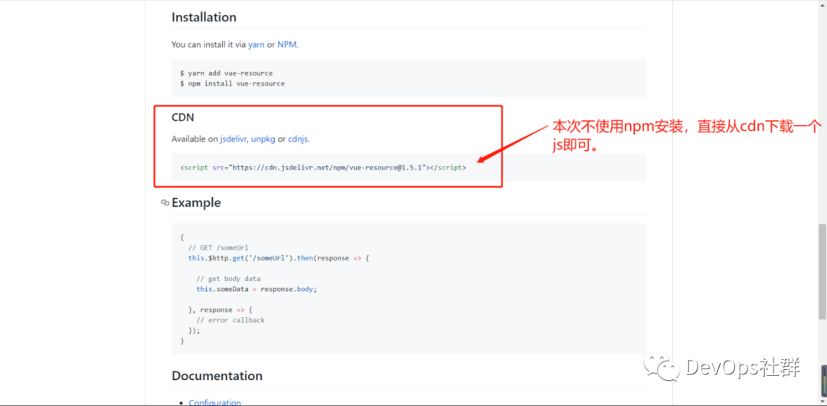Viewport: 827px width, 406px height.
Task: Click the npm install vue-resource command
Action: [x=232, y=83]
